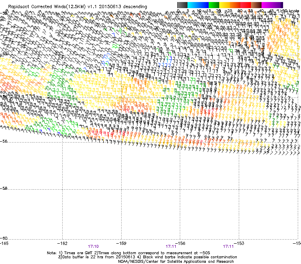Click the green 15-20 knot legend swatch
Screen dimensions: 301x264
[214, 5]
